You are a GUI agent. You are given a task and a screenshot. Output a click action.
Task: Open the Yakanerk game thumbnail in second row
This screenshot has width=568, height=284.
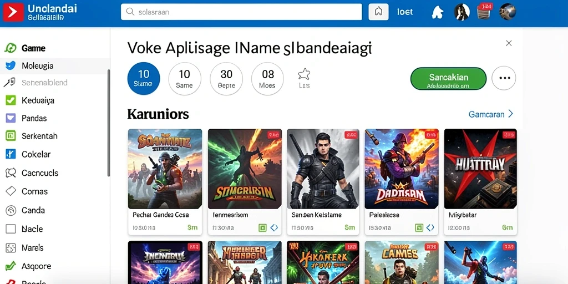(x=323, y=262)
